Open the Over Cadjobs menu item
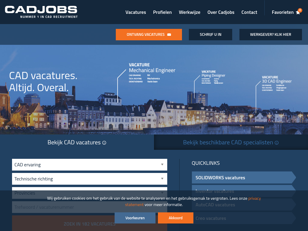This screenshot has width=308, height=231. 221,12
